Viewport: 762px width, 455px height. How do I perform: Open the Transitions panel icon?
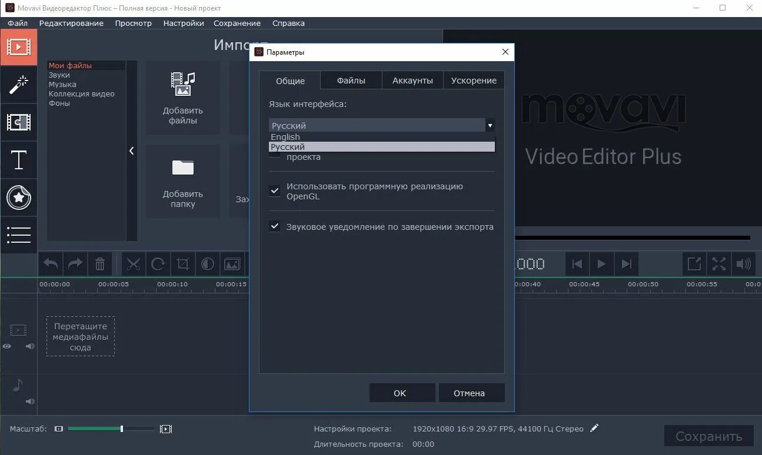pos(18,122)
